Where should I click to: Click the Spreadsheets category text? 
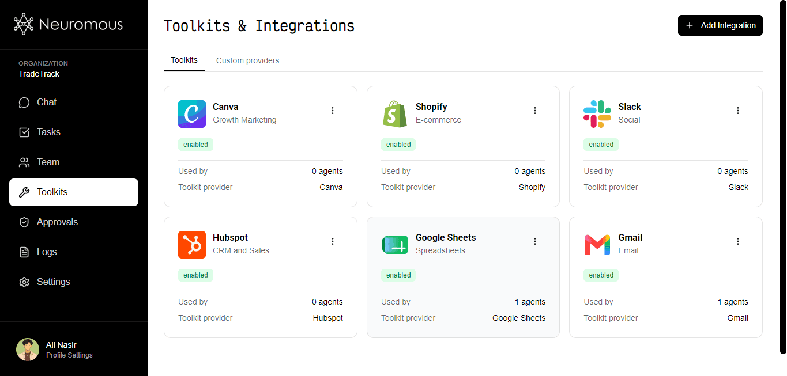pos(440,250)
